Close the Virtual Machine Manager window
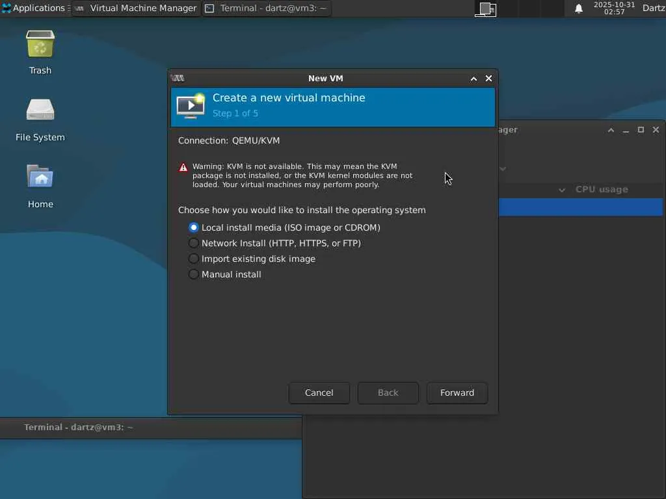The width and height of the screenshot is (666, 499). click(656, 130)
